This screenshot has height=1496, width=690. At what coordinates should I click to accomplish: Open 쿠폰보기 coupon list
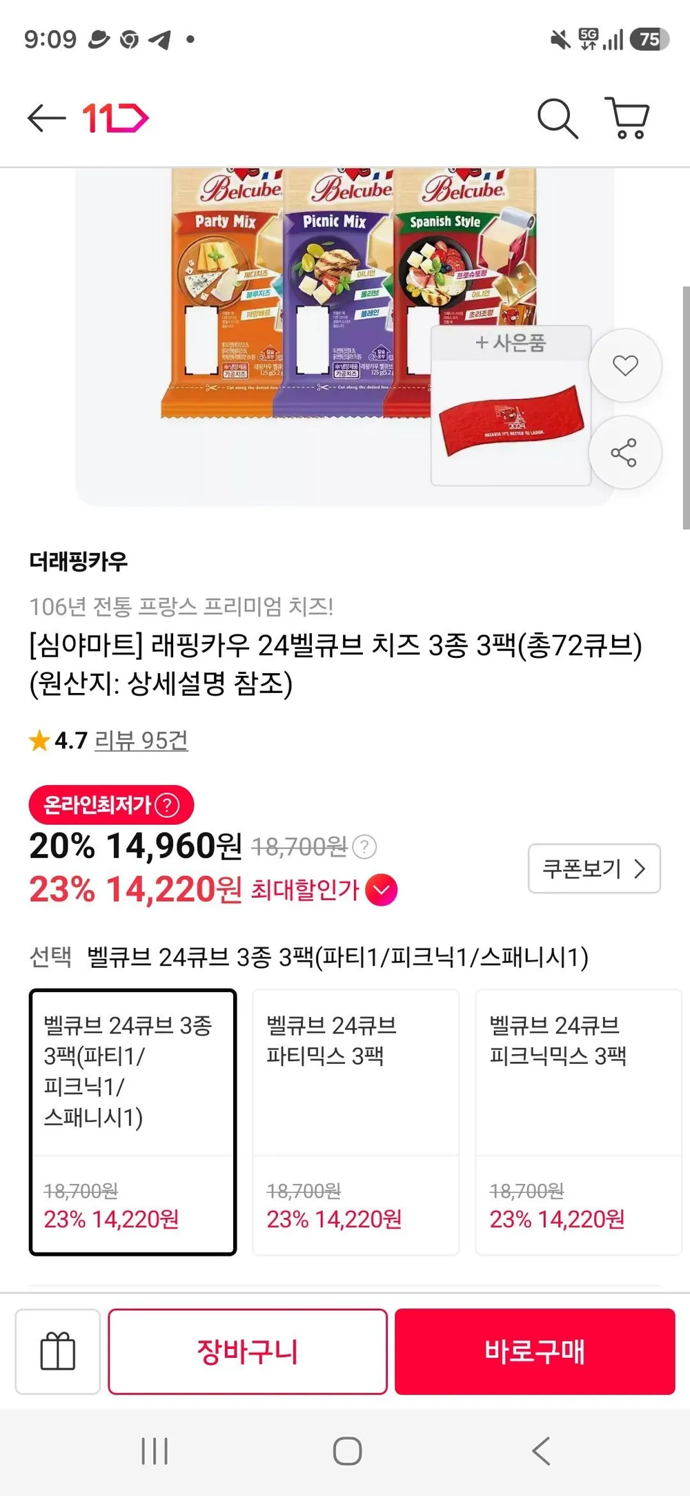(594, 868)
